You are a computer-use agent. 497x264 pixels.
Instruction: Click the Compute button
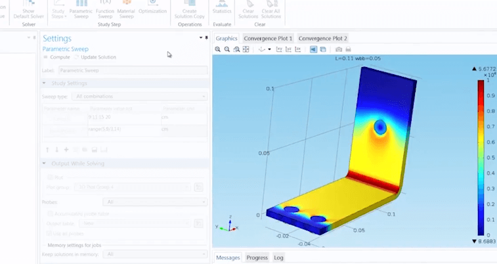point(56,57)
